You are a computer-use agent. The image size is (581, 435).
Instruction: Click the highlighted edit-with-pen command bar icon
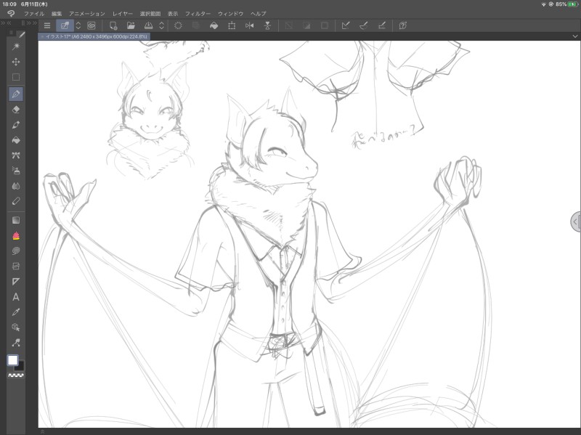(65, 25)
